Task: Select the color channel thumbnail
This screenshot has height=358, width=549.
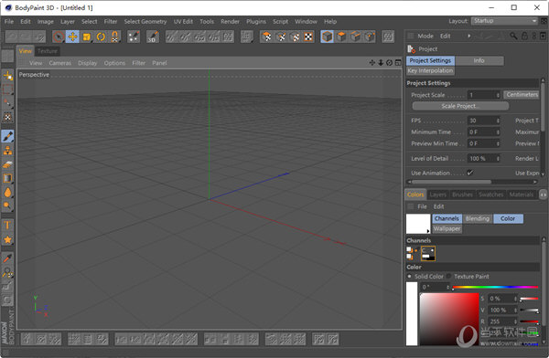Action: pos(428,253)
